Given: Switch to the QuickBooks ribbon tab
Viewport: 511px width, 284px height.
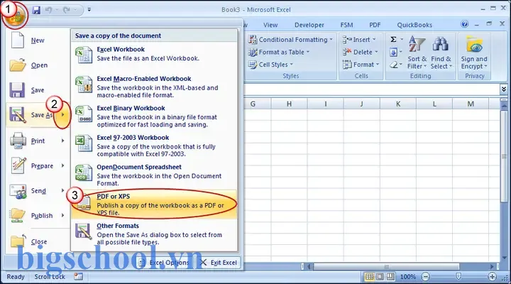Looking at the screenshot, I should click(414, 25).
